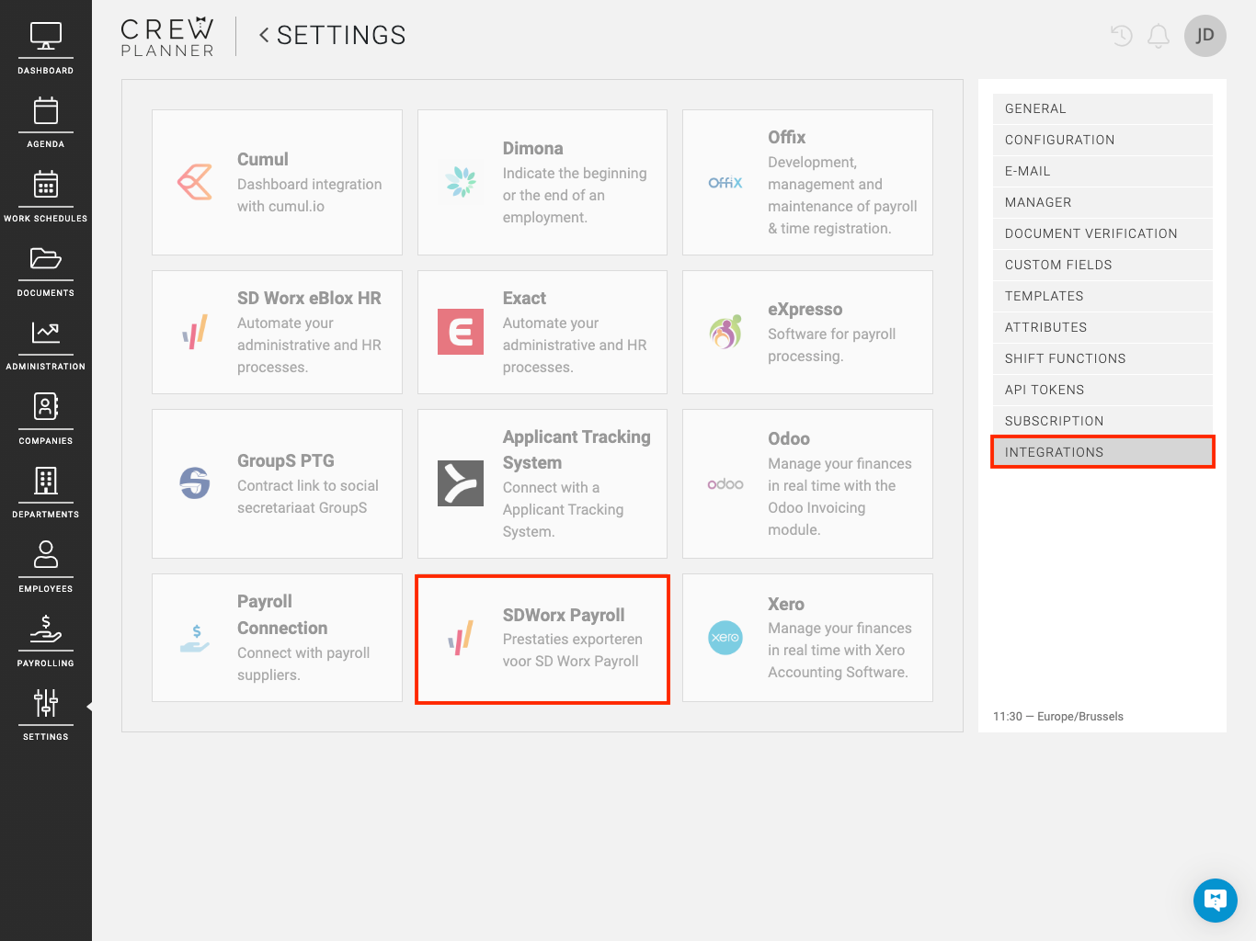Select the Dimona integration tile

542,182
